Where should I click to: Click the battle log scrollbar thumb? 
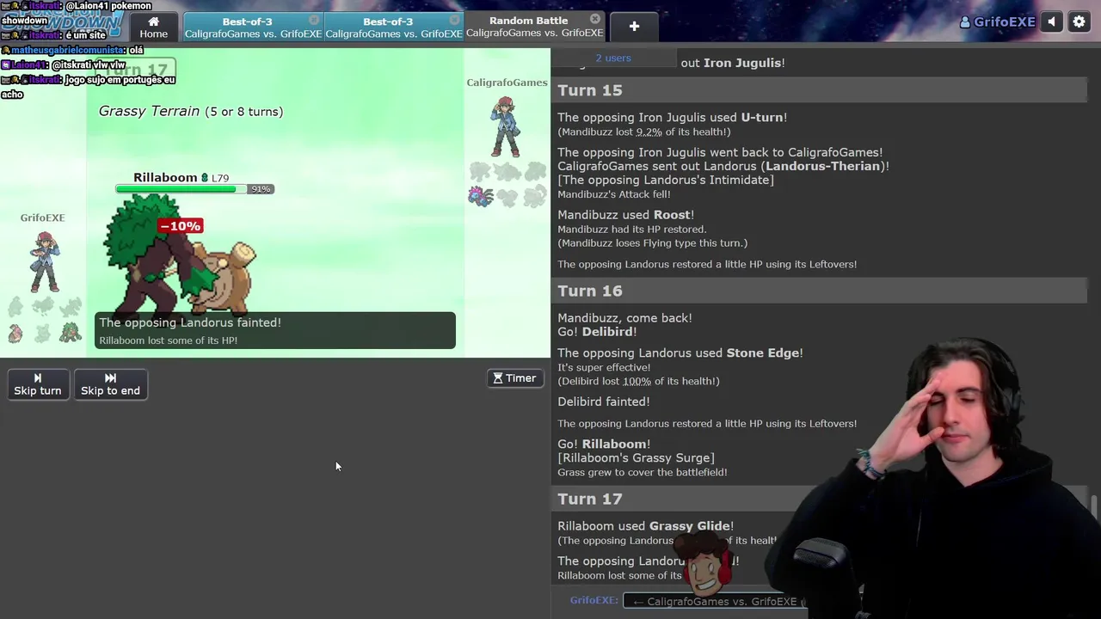[x=1094, y=507]
